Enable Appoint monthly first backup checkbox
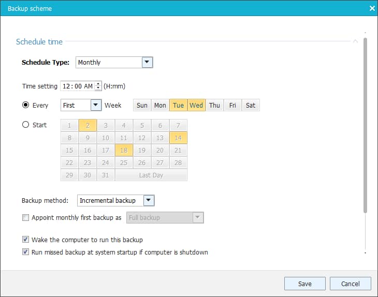Screen dimensions: 378x297 point(26,218)
